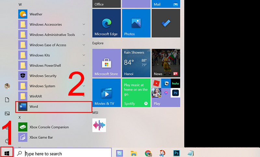Open File Explorer from taskbar

[x=134, y=153]
